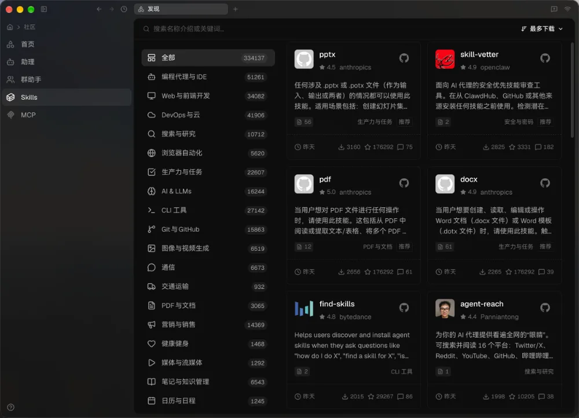Filter by 日历与日程 category

(208, 401)
